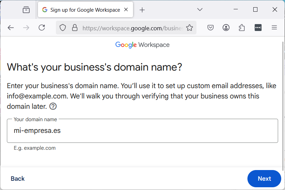
Task: Reload the current page
Action: pos(42,28)
